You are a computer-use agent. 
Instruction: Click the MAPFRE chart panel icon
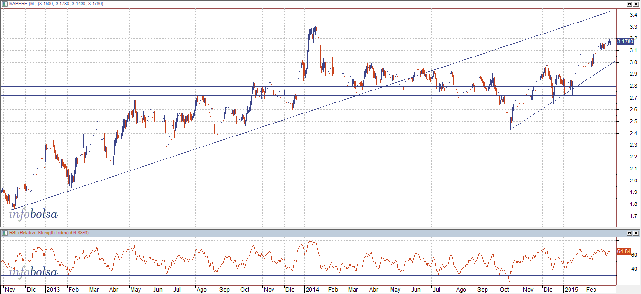(x=5, y=3)
